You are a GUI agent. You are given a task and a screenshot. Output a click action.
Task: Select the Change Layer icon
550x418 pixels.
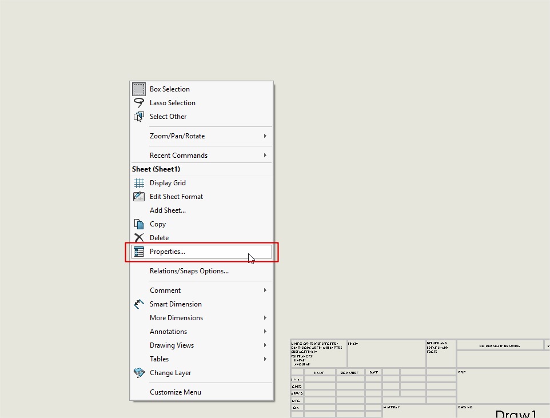coord(139,373)
